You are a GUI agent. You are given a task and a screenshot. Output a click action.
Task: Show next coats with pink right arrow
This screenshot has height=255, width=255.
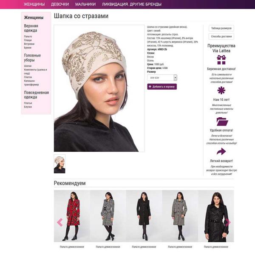point(228,222)
